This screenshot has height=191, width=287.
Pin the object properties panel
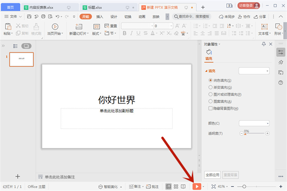point(263,44)
